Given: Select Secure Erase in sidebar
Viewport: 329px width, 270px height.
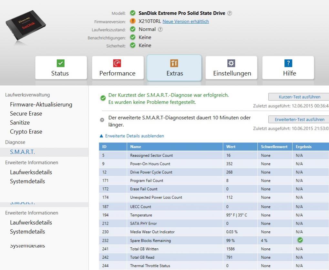Looking at the screenshot, I should [x=26, y=114].
